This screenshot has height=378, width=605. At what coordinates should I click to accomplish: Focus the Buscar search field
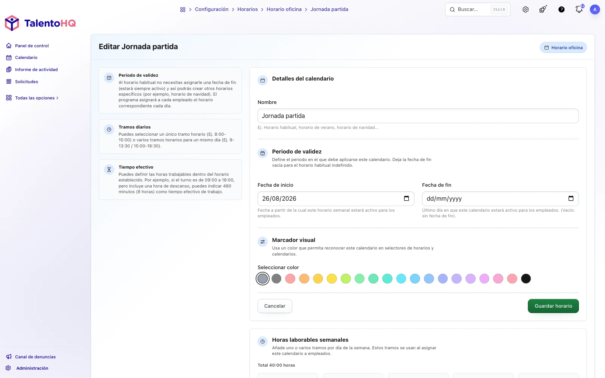(478, 9)
